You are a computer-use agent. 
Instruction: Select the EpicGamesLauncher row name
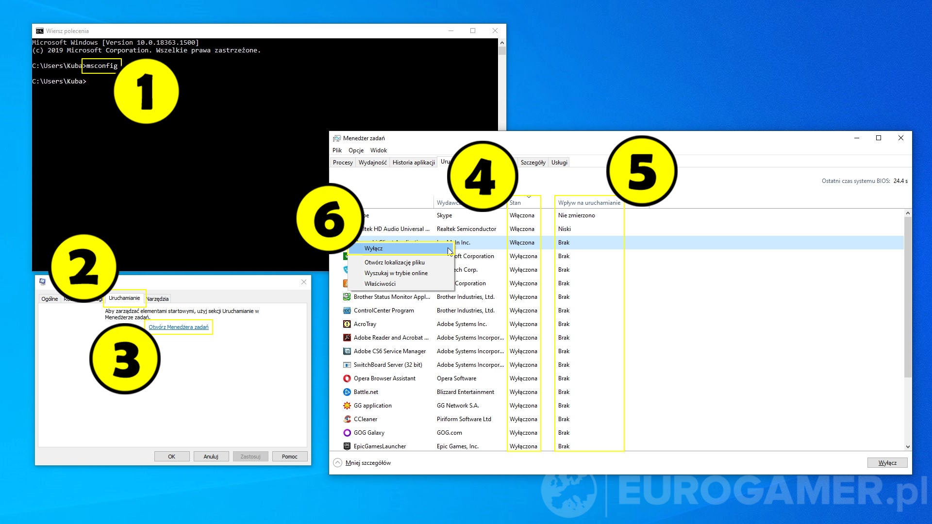(380, 446)
